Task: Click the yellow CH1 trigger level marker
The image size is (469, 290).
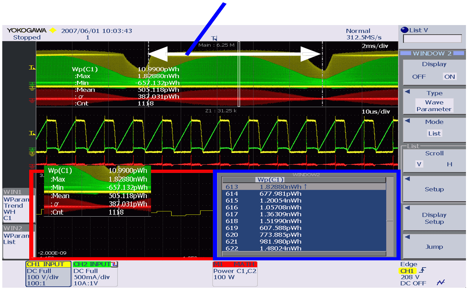Action: point(32,68)
